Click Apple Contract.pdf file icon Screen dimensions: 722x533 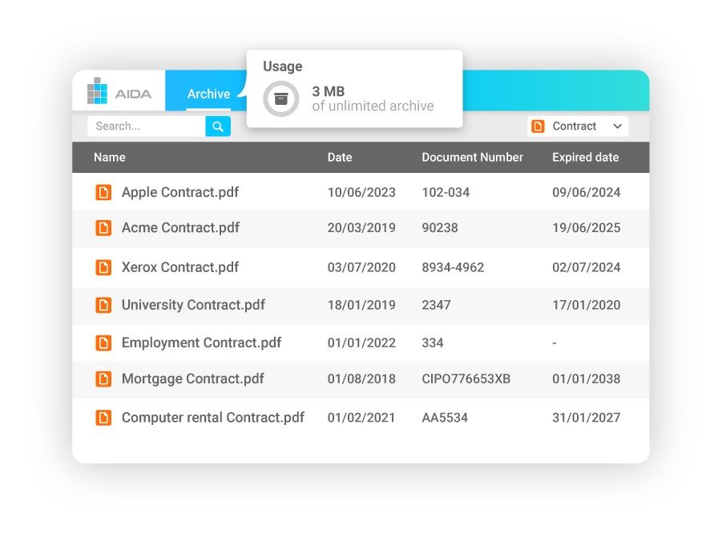click(x=103, y=192)
